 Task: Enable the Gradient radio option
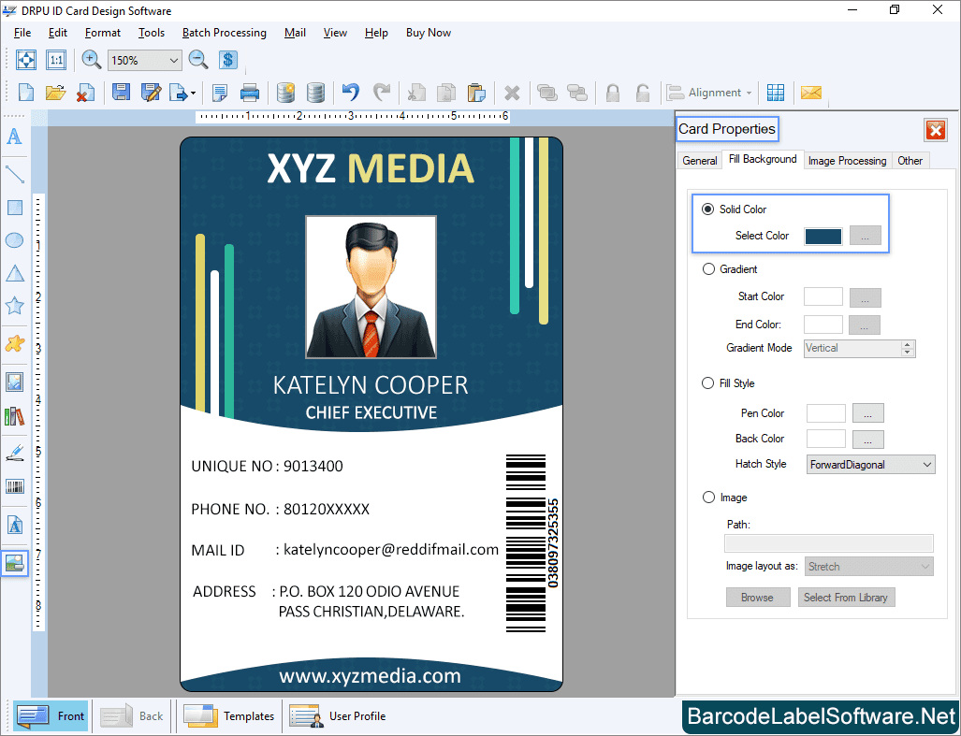click(x=708, y=269)
